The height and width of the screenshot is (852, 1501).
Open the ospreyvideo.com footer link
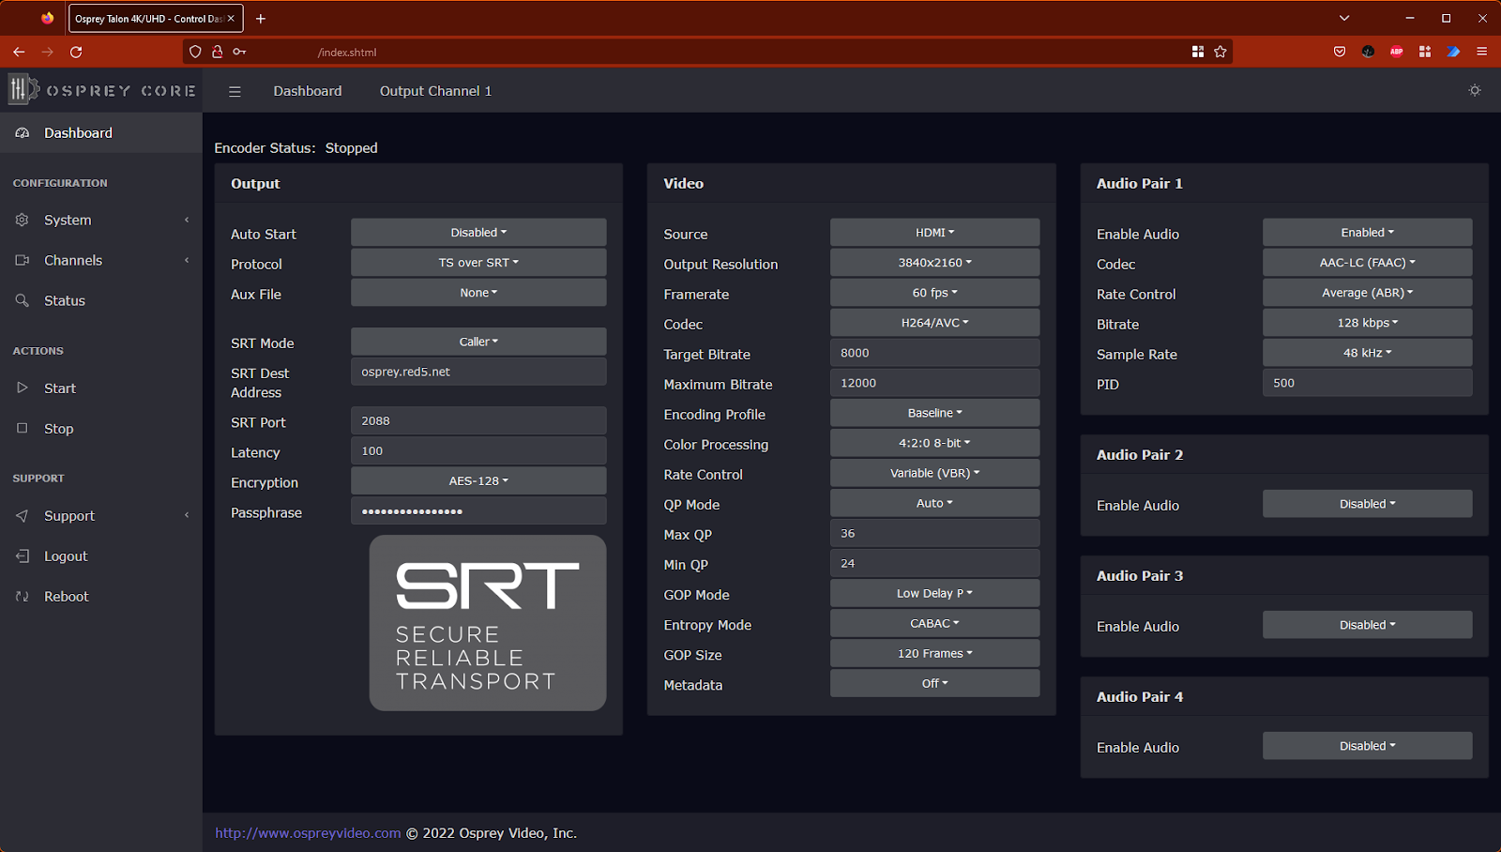coord(308,833)
